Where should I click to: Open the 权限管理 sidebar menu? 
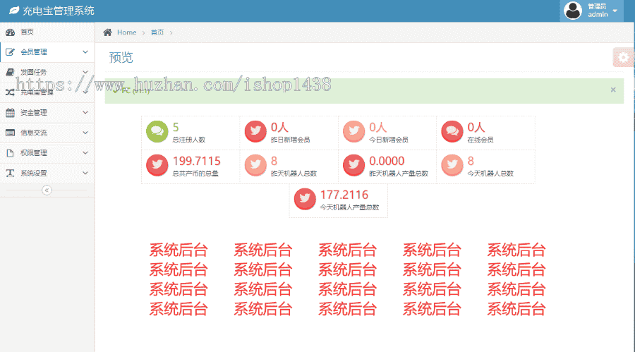point(47,152)
